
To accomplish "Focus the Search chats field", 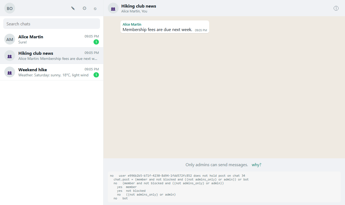I will (51, 24).
